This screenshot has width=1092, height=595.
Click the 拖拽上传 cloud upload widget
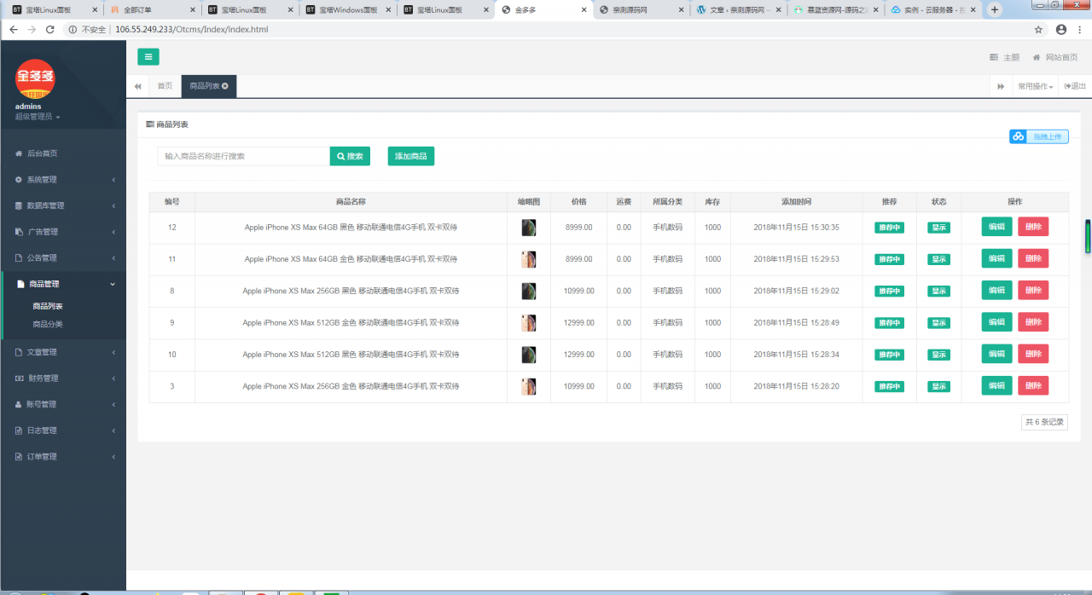(x=1038, y=136)
